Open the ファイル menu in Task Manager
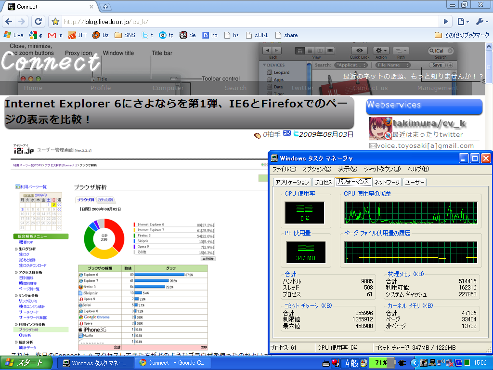Viewport: 493px width, 370px height. click(x=284, y=169)
